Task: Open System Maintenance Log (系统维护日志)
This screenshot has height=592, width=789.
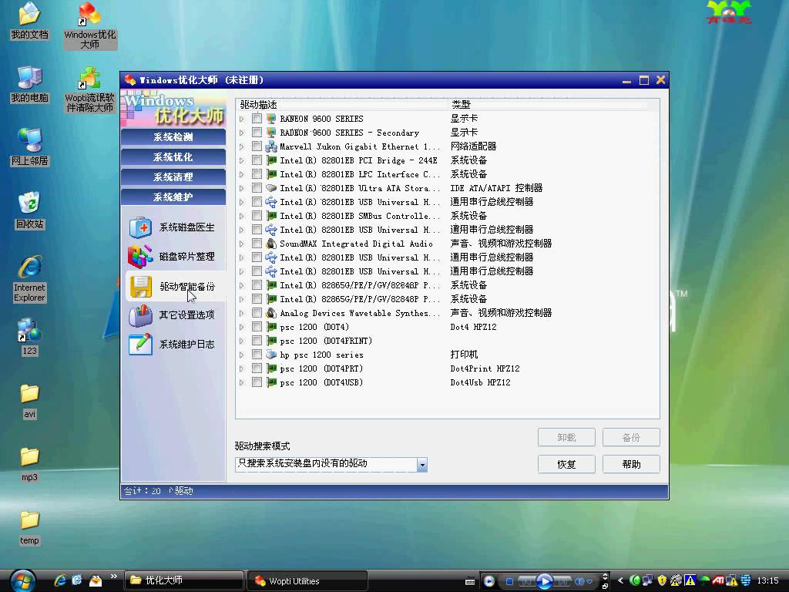Action: point(173,345)
